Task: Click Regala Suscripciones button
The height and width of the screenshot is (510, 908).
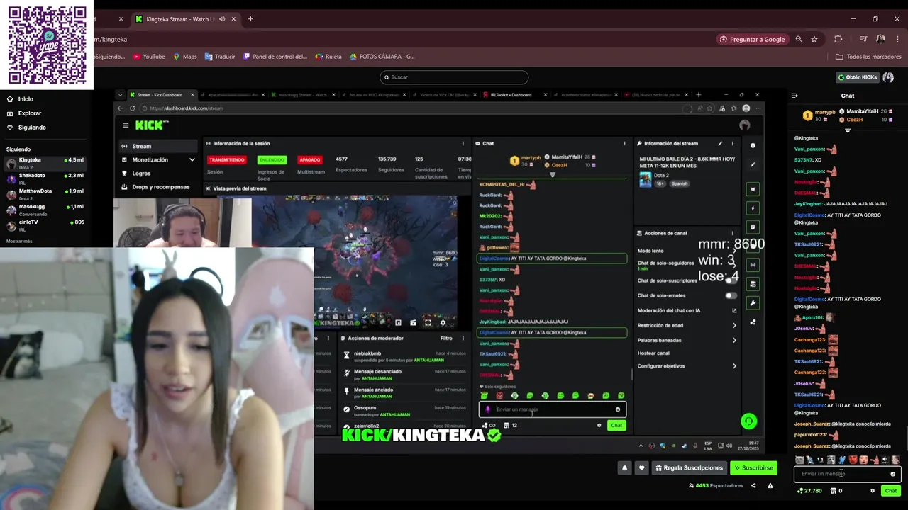Action: pyautogui.click(x=690, y=467)
